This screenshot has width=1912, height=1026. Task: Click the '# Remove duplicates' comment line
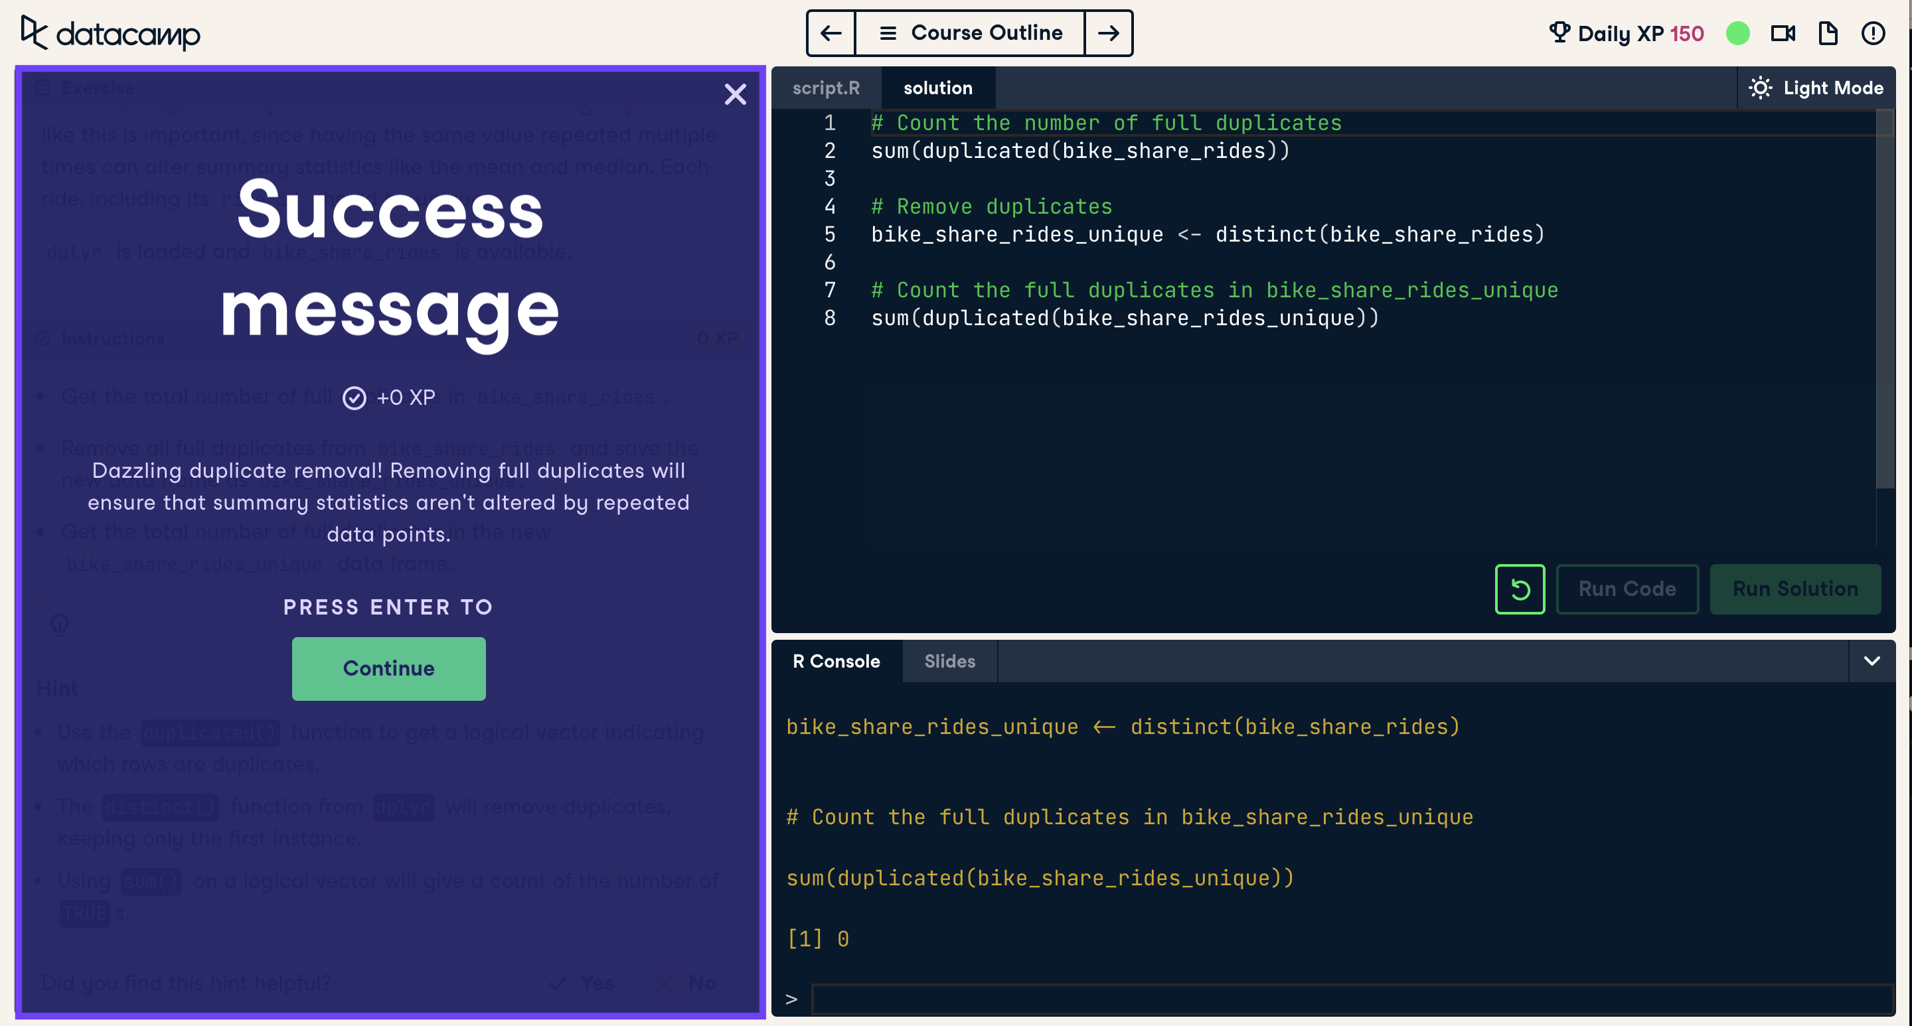[991, 206]
